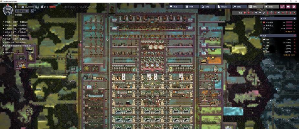
Task: Open notification 开拓者02获得了一个技能点
Action: (16, 25)
